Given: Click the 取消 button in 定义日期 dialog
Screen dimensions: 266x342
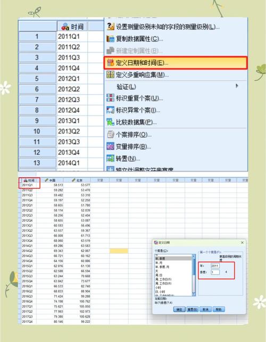Looking at the screenshot, I should click(205, 309).
